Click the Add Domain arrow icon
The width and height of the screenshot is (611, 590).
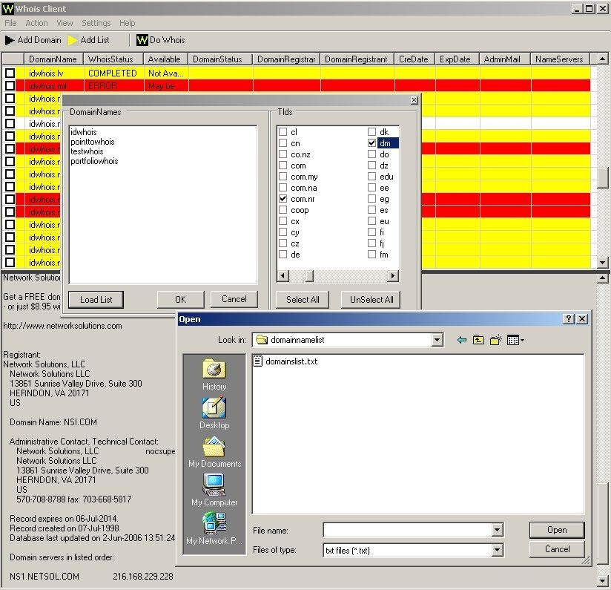click(10, 40)
